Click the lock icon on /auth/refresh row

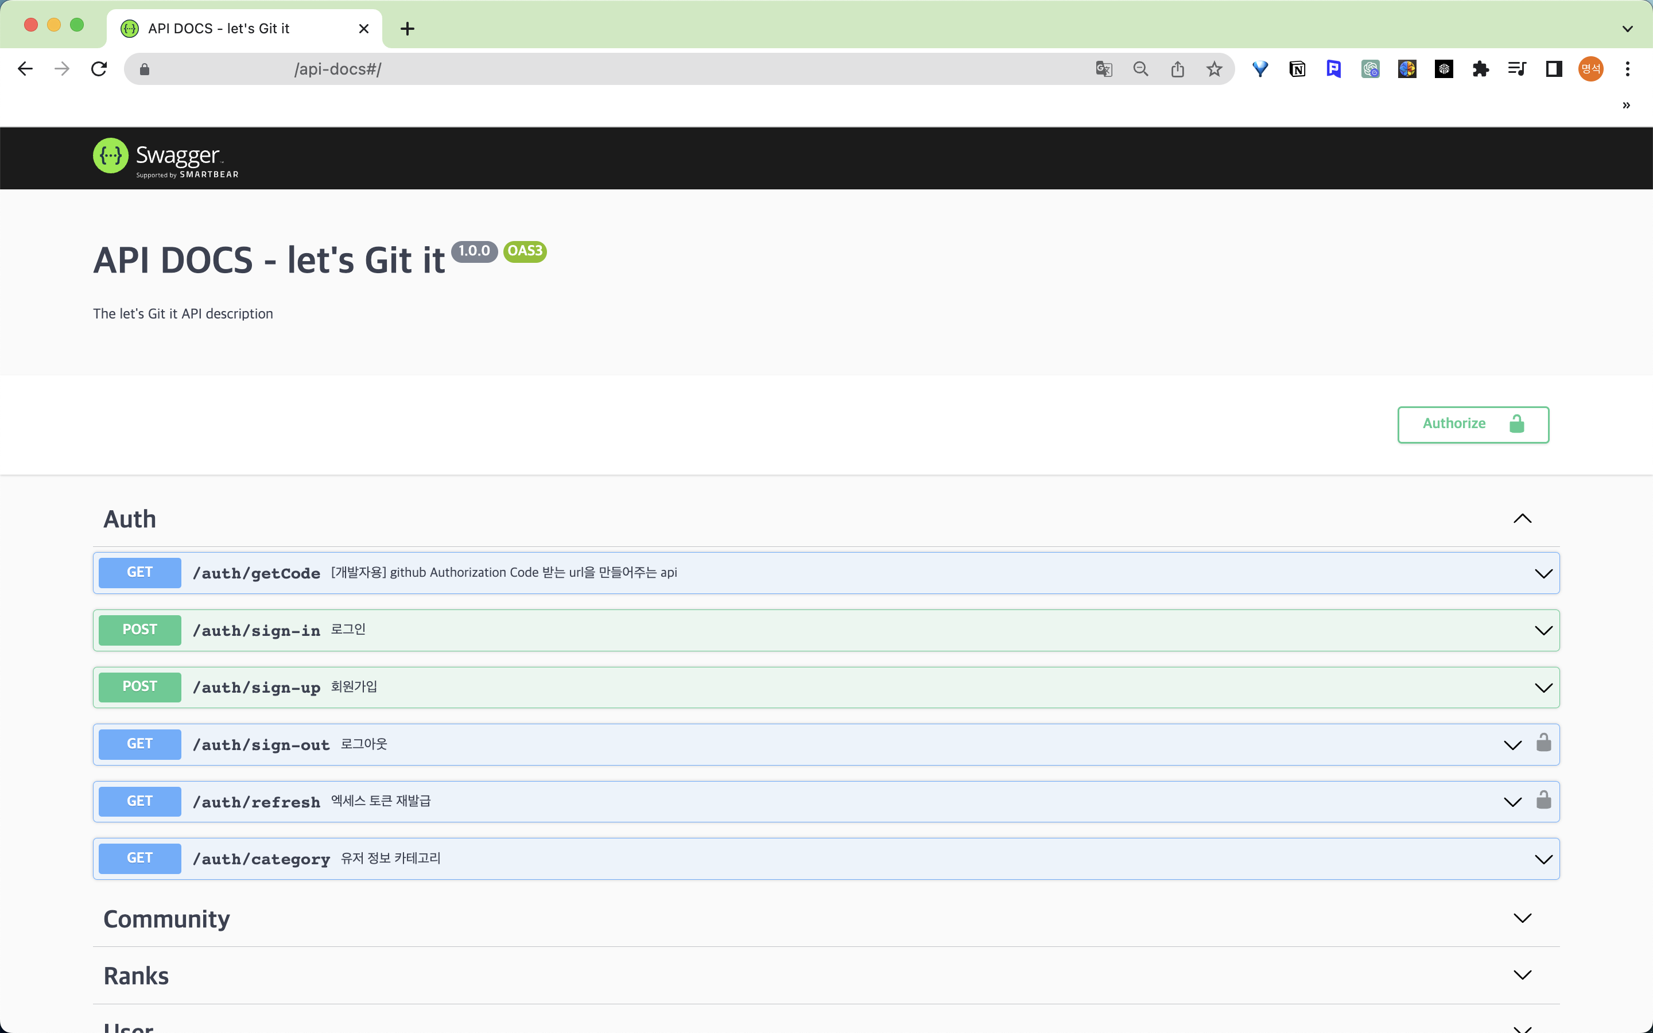pyautogui.click(x=1543, y=800)
